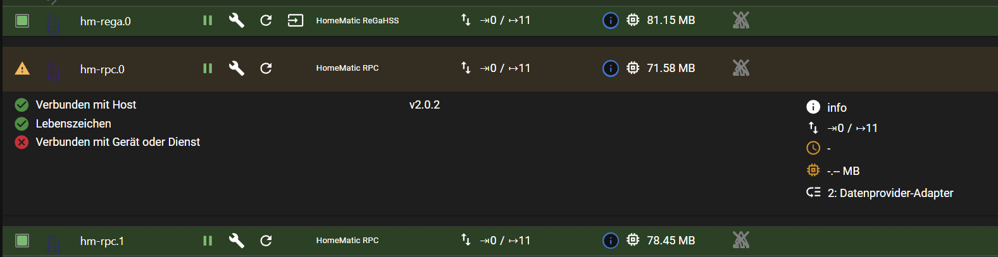Screen dimensions: 998x257
Task: Change hm-rpc.0 log level info
Action: (x=836, y=108)
